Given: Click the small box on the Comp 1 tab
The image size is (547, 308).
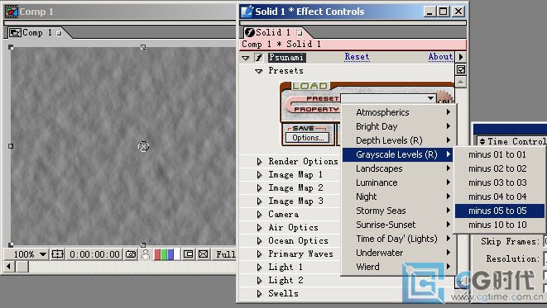Looking at the screenshot, I should click(x=59, y=33).
